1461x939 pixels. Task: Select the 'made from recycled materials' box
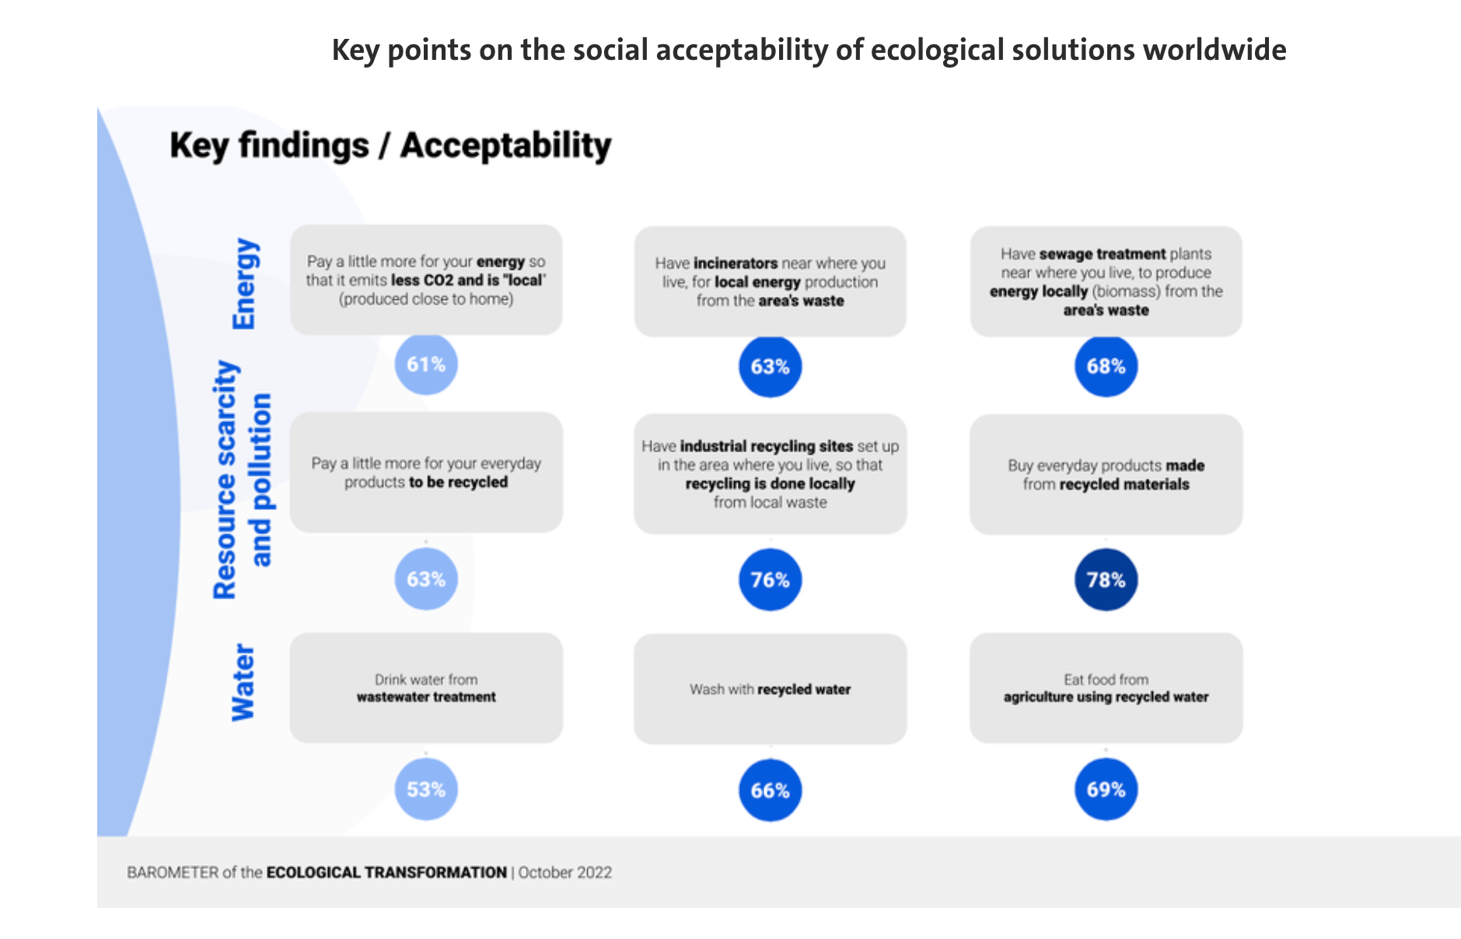[1106, 474]
